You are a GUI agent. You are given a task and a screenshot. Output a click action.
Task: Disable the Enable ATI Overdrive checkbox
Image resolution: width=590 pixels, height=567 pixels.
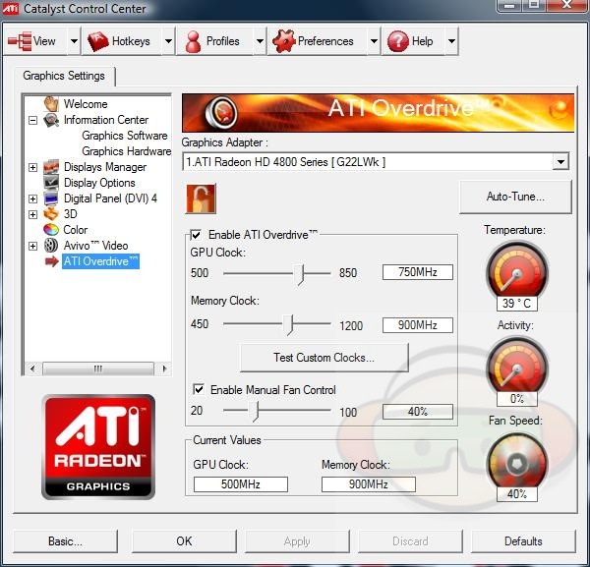click(197, 236)
